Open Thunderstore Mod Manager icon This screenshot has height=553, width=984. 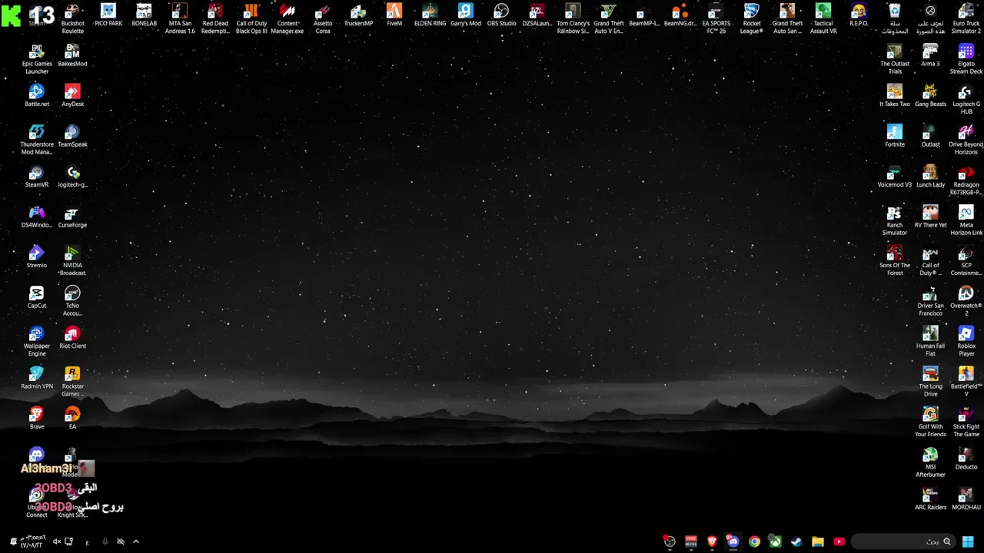pos(37,140)
